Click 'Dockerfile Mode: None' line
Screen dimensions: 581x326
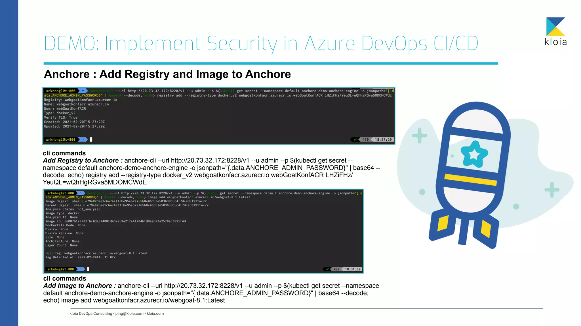[65, 225]
